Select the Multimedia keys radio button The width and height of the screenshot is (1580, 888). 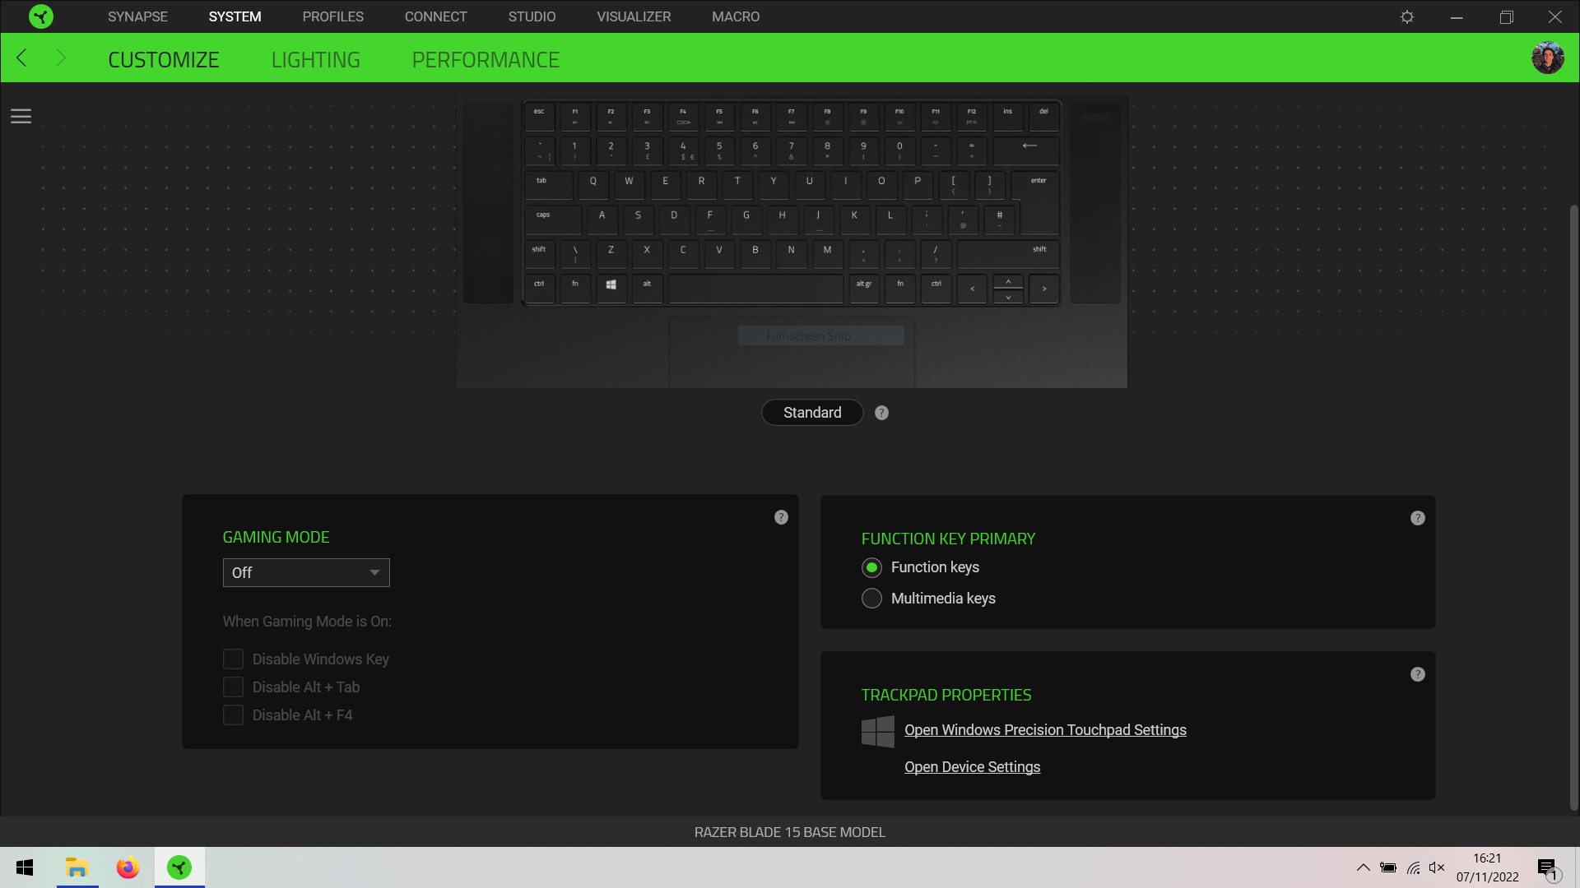871,598
